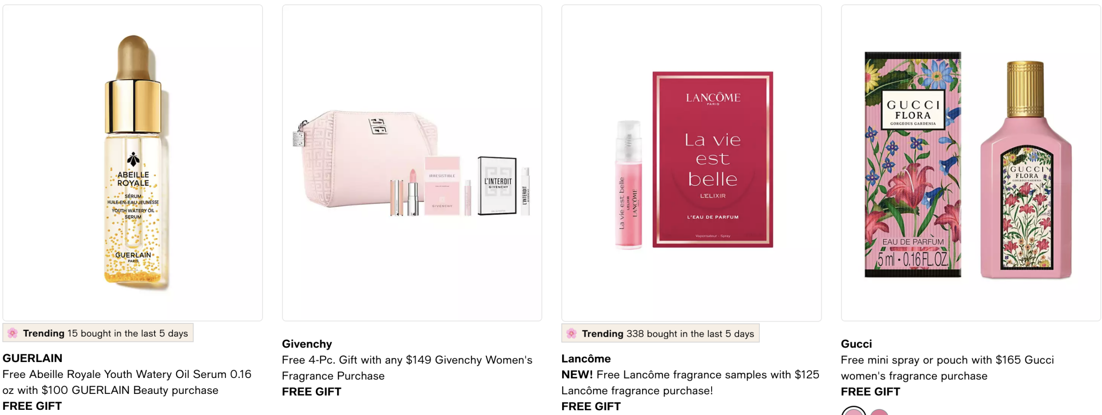The image size is (1102, 415).
Task: Open the Givenchy pink pouch gift set image
Action: point(412,163)
